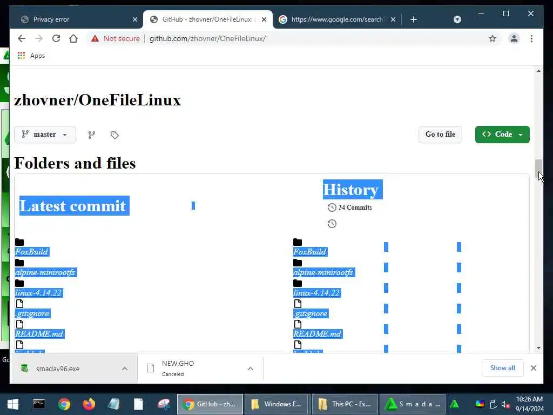Open Firefox from the taskbar
Viewport: 553px width, 415px height.
89,404
